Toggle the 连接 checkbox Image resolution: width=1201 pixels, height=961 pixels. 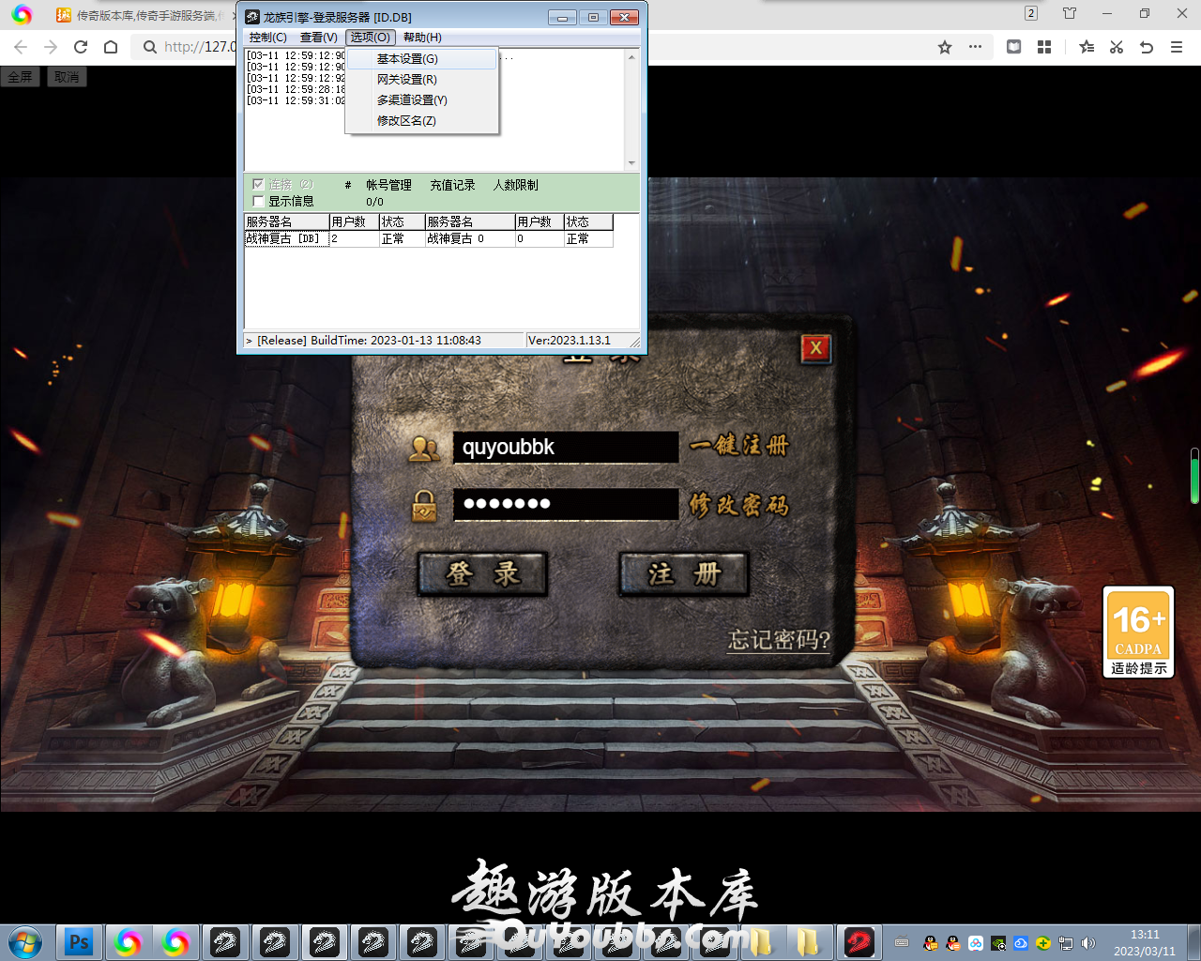(259, 185)
